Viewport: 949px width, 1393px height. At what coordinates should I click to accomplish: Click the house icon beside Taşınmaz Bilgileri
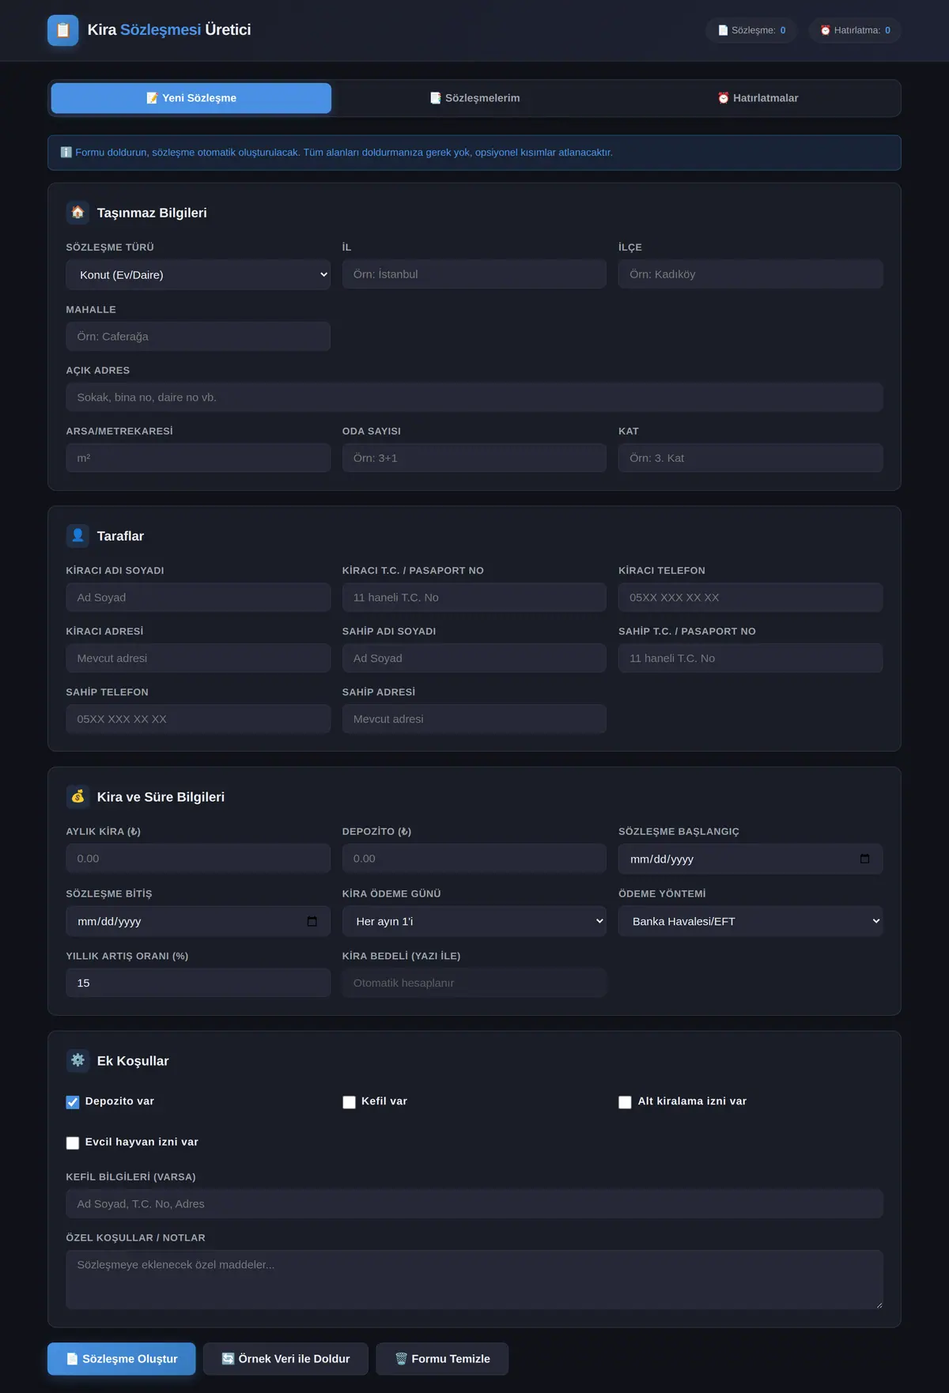pos(78,213)
